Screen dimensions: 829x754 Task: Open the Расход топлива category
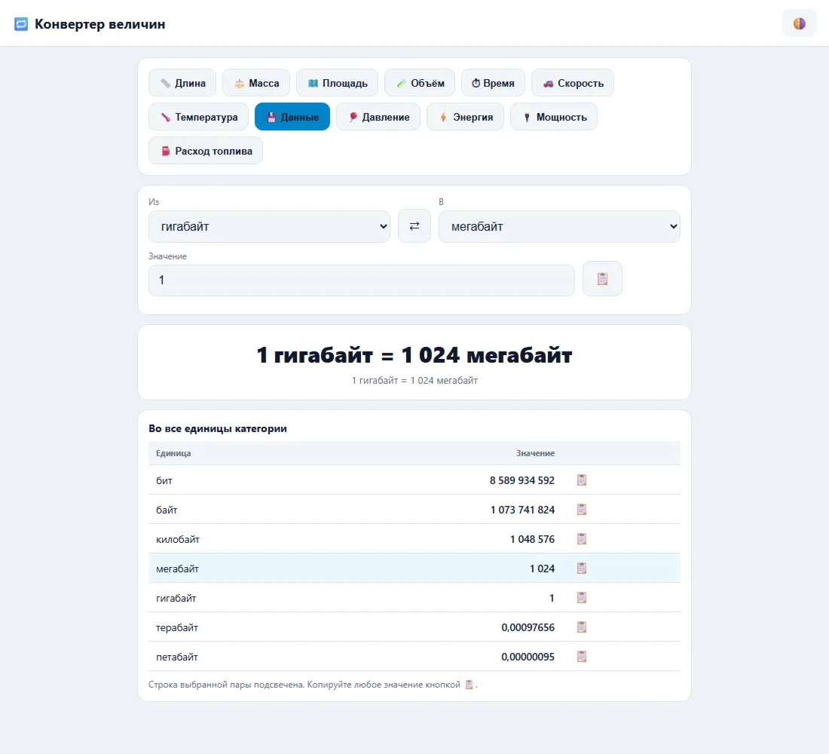(x=206, y=150)
